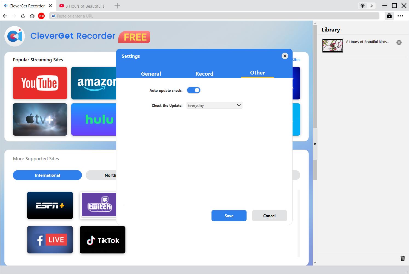Reload the current page
409x274 pixels.
(x=23, y=16)
